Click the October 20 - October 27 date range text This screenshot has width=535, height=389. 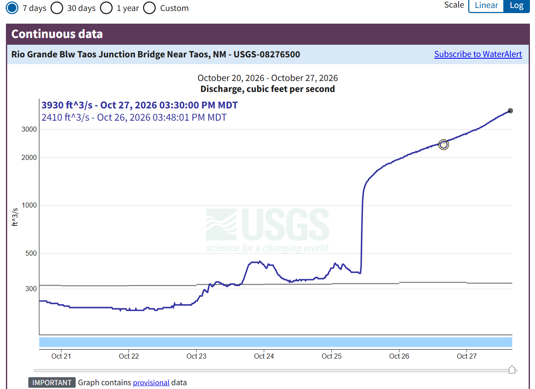[x=267, y=78]
